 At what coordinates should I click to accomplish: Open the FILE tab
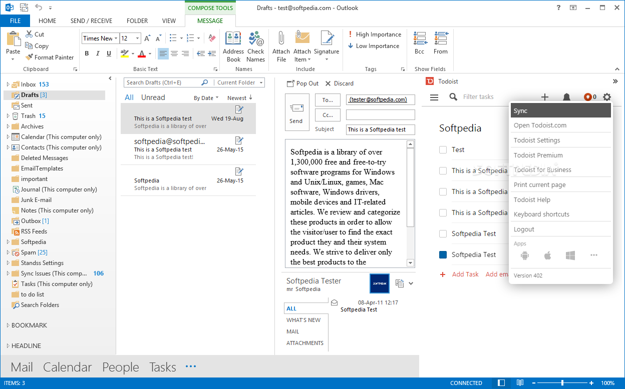pos(15,21)
